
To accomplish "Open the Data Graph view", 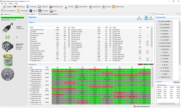I will click(43, 11).
